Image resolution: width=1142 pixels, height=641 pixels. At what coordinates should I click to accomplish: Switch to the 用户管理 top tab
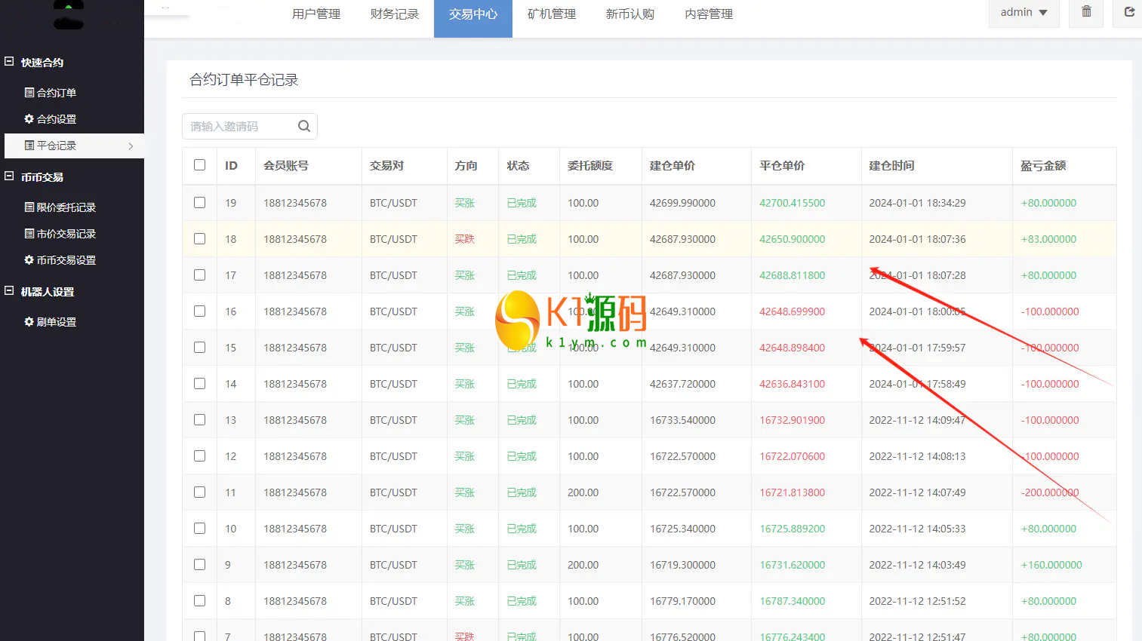pos(316,14)
